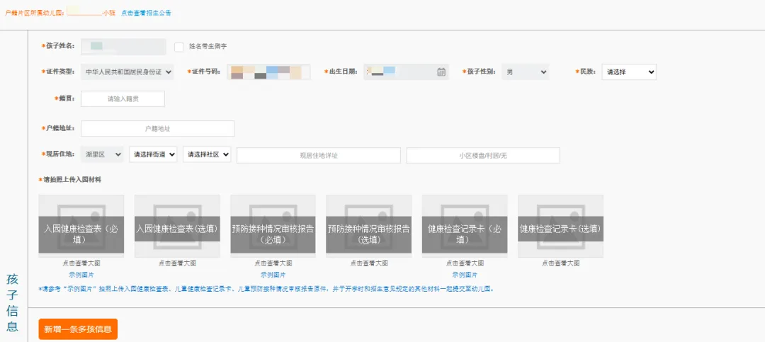
Task: Open the 请选择社区 dropdown
Action: coord(207,154)
